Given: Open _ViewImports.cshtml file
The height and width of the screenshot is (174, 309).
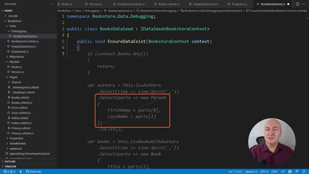Looking at the screenshot, I should tap(25, 87).
